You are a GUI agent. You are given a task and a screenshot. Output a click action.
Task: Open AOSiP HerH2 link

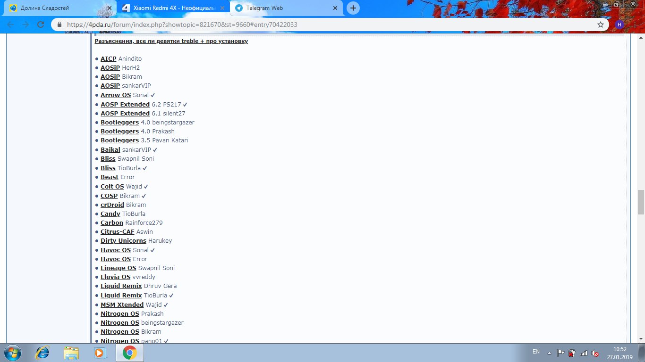click(110, 67)
